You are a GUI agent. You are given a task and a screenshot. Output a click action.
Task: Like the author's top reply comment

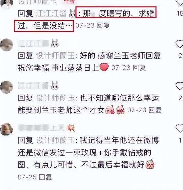[180, 2]
